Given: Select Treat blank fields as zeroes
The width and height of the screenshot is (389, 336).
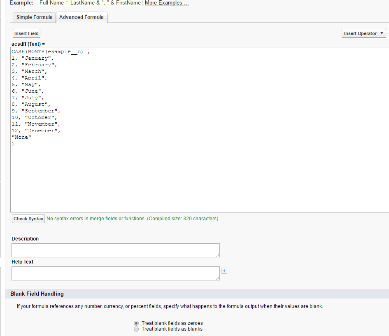Looking at the screenshot, I should [x=136, y=323].
